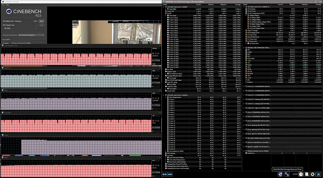The width and height of the screenshot is (323, 178).
Task: Click the GPU icon for NVIDIA GeForce RTX
Action: [246, 138]
